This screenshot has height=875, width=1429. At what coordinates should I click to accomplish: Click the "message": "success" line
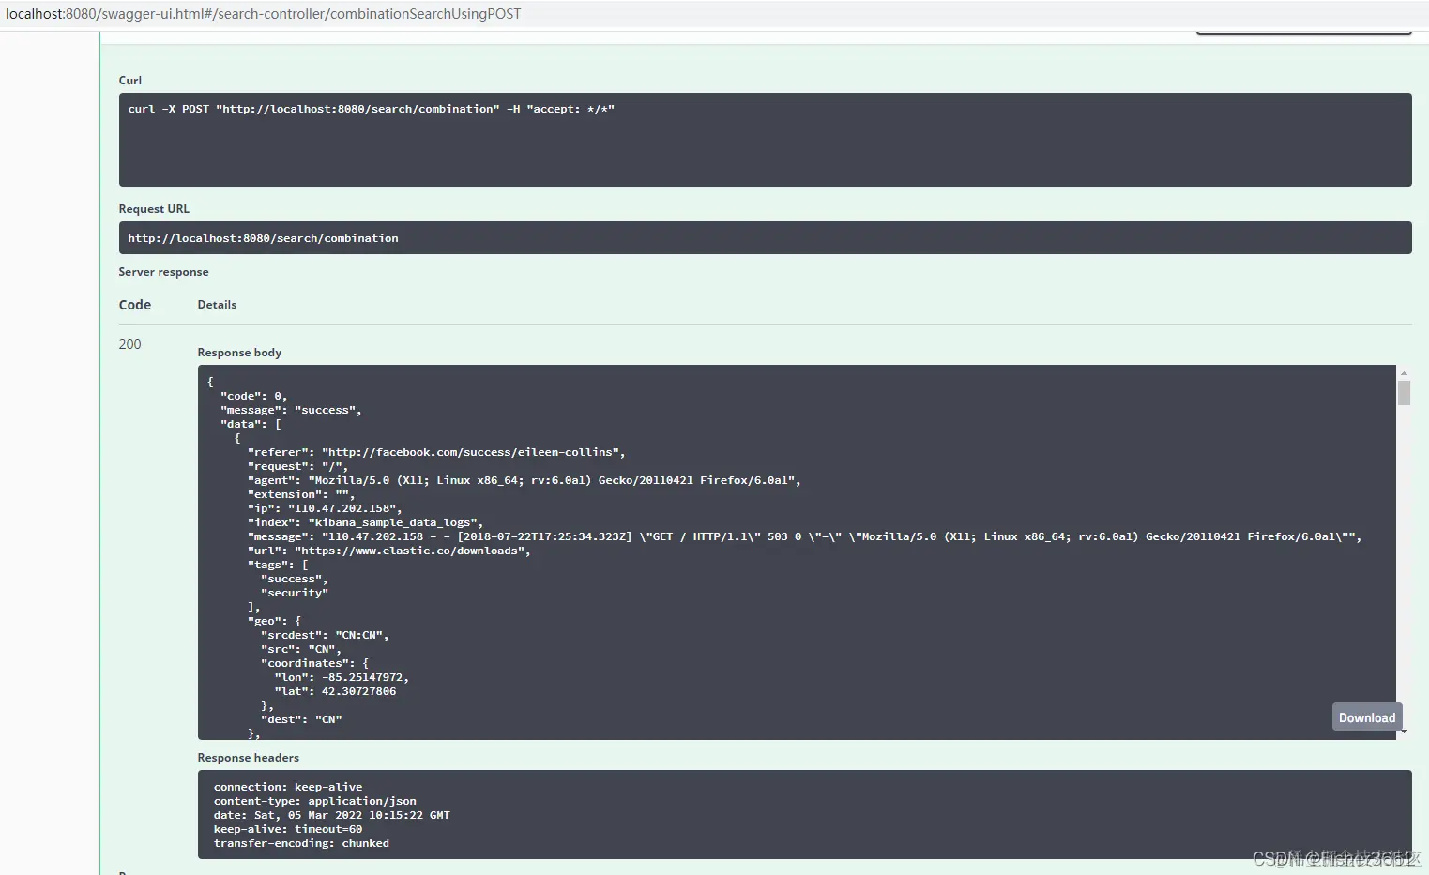click(291, 410)
